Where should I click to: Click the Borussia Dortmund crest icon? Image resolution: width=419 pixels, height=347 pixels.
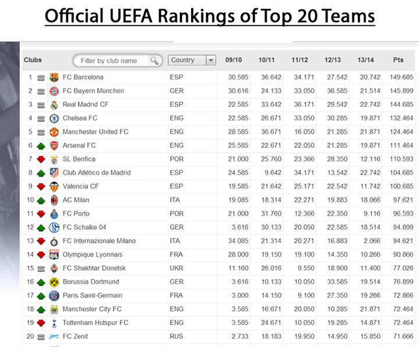[54, 282]
